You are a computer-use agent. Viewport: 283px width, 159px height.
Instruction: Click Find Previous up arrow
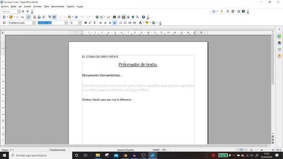[27, 11]
